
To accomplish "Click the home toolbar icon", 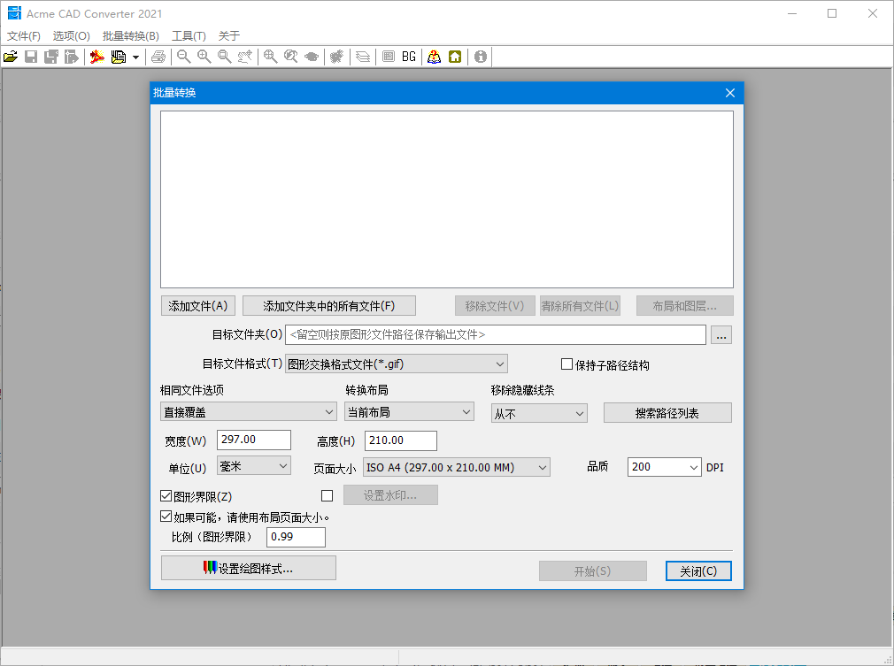I will pyautogui.click(x=453, y=57).
